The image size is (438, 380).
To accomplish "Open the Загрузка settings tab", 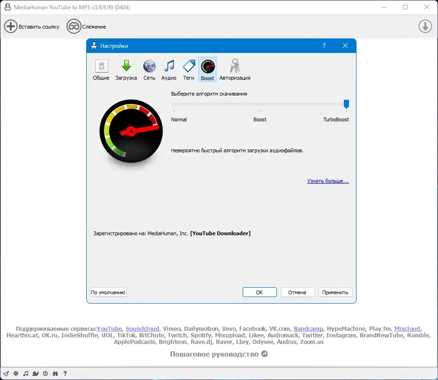I will [x=126, y=70].
